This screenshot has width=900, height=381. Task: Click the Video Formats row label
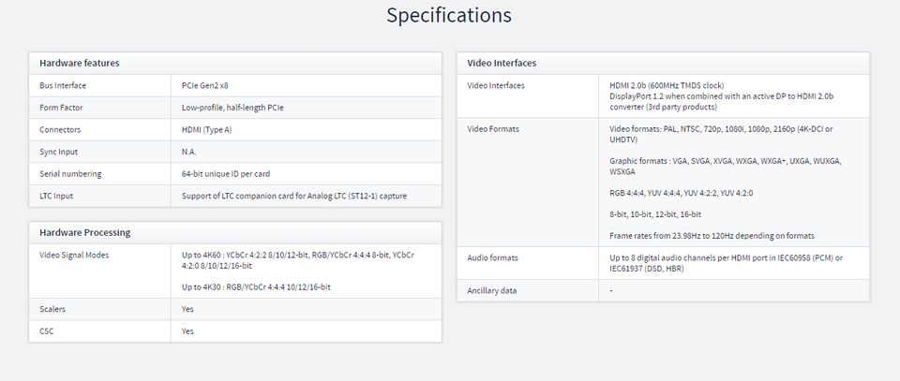pyautogui.click(x=492, y=129)
